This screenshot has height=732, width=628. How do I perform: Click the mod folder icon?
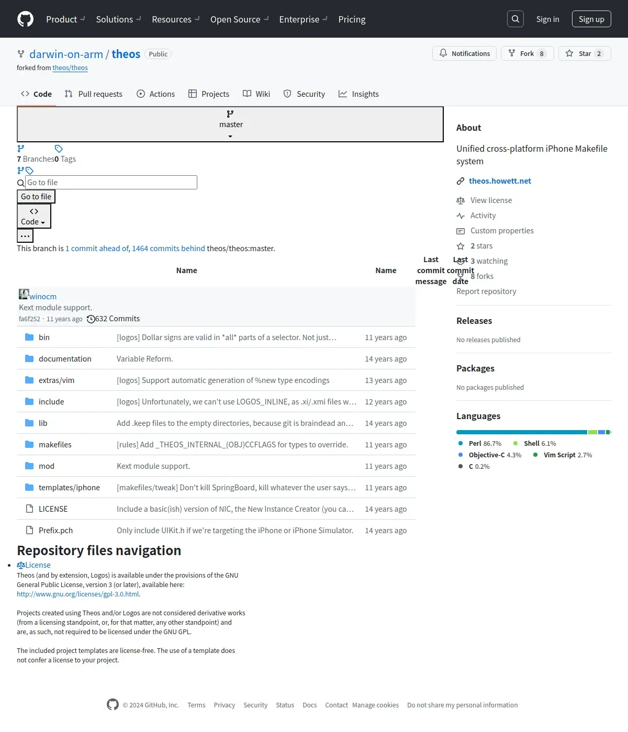click(x=29, y=466)
